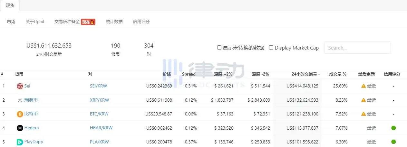Enable the 显示未转换的数据 checkbox
407x147 pixels.
click(x=219, y=48)
